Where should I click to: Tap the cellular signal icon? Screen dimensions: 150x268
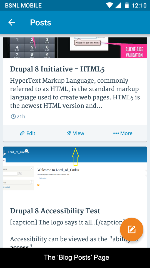[x=118, y=5]
